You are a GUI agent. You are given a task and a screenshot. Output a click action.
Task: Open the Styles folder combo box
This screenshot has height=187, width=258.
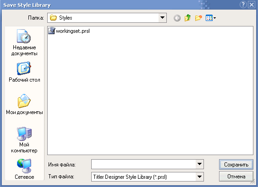(107, 18)
